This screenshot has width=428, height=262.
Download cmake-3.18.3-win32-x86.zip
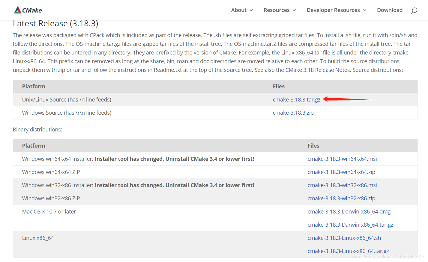click(x=341, y=198)
